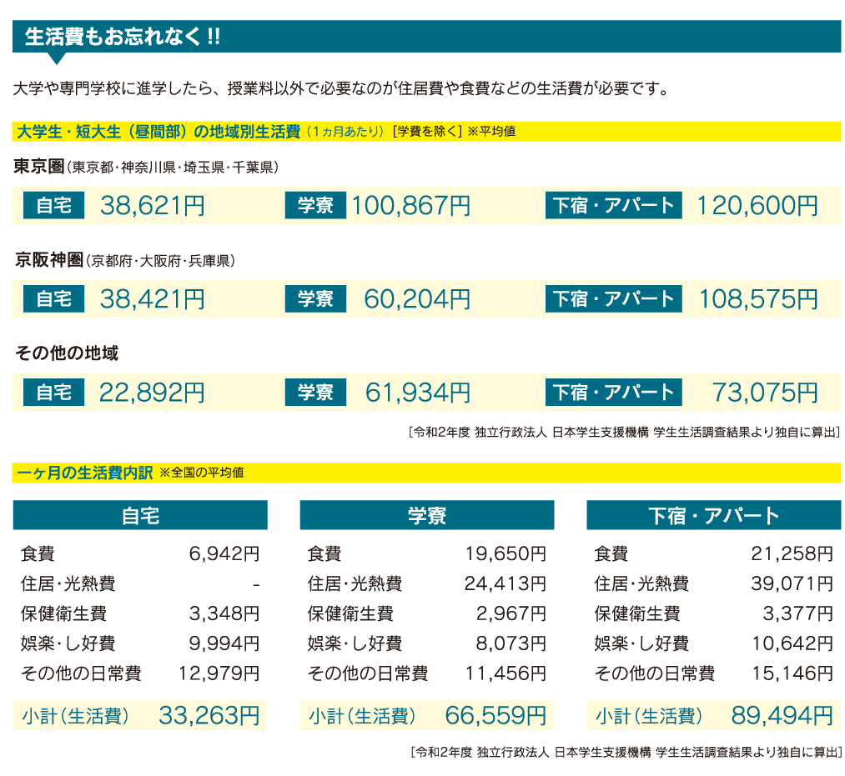Select the 下宿・アパート label in the 京阪神圏 row
This screenshot has height=776, width=845.
coord(613,299)
